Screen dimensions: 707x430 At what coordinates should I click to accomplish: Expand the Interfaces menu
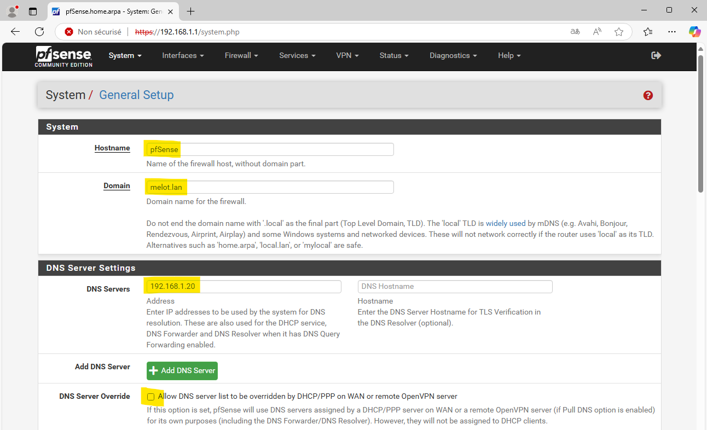183,55
